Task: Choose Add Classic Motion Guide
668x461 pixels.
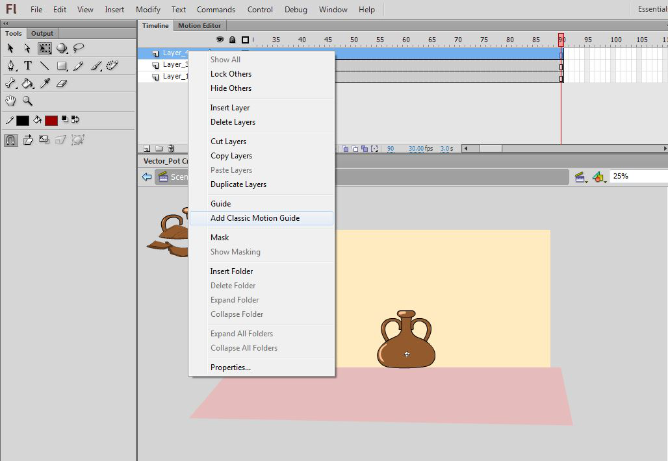Action: (255, 218)
